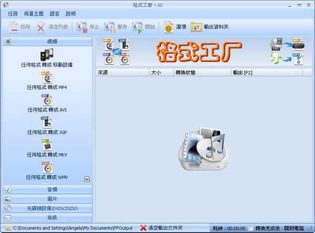315x233 pixels.
Task: Open the 輸出資料夾 output folder
Action: pyautogui.click(x=209, y=27)
